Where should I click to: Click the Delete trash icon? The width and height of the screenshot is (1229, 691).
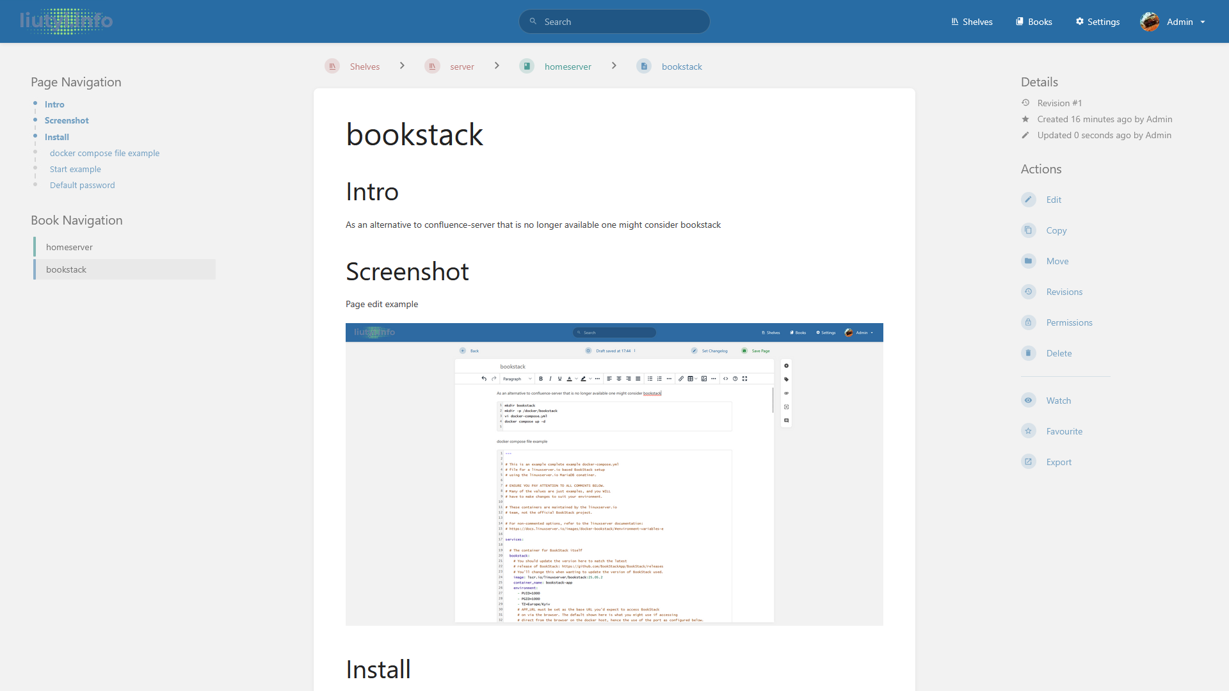[x=1028, y=353]
